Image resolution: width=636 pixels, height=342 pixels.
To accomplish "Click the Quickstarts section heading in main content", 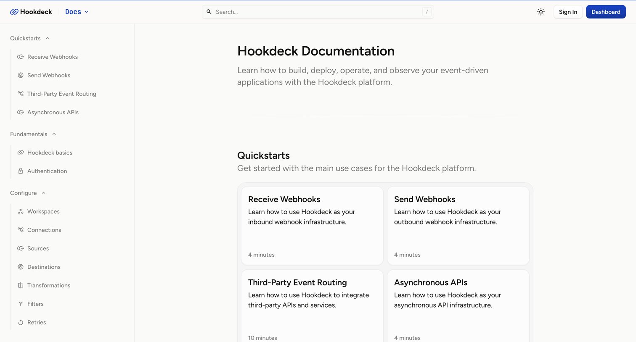I will tap(263, 155).
